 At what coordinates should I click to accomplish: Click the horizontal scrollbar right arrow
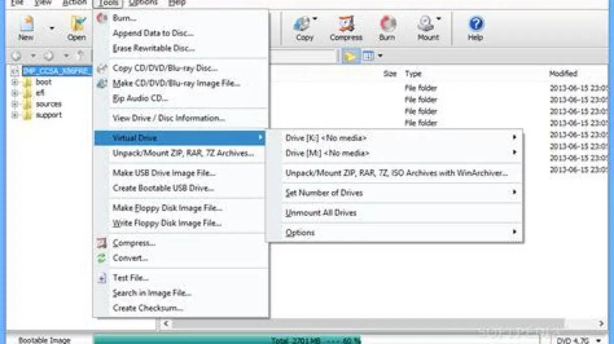601,324
